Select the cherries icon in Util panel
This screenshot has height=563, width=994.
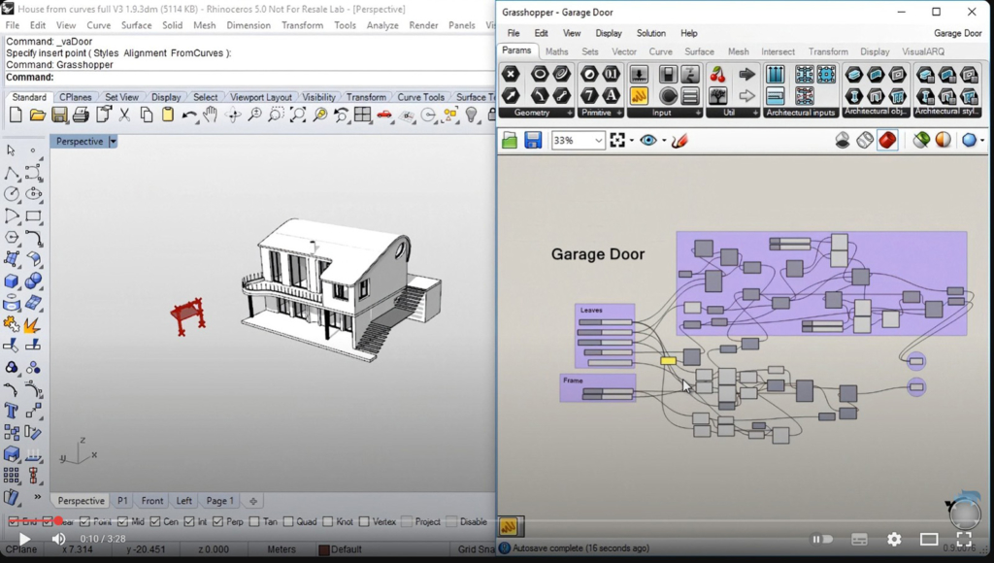[717, 75]
